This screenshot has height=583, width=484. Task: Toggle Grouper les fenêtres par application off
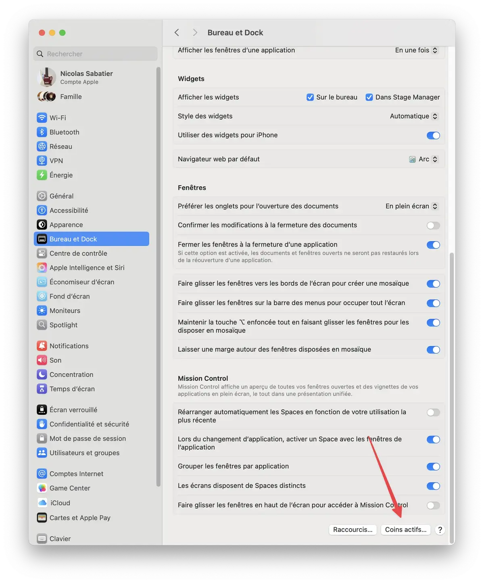(433, 466)
